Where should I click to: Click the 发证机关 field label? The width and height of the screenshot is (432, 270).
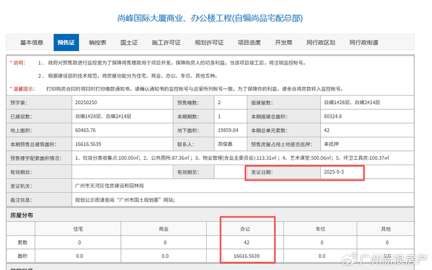point(21,186)
